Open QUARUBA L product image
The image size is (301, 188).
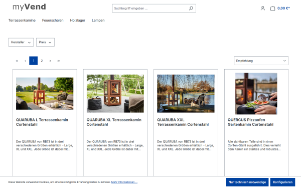coord(45,93)
